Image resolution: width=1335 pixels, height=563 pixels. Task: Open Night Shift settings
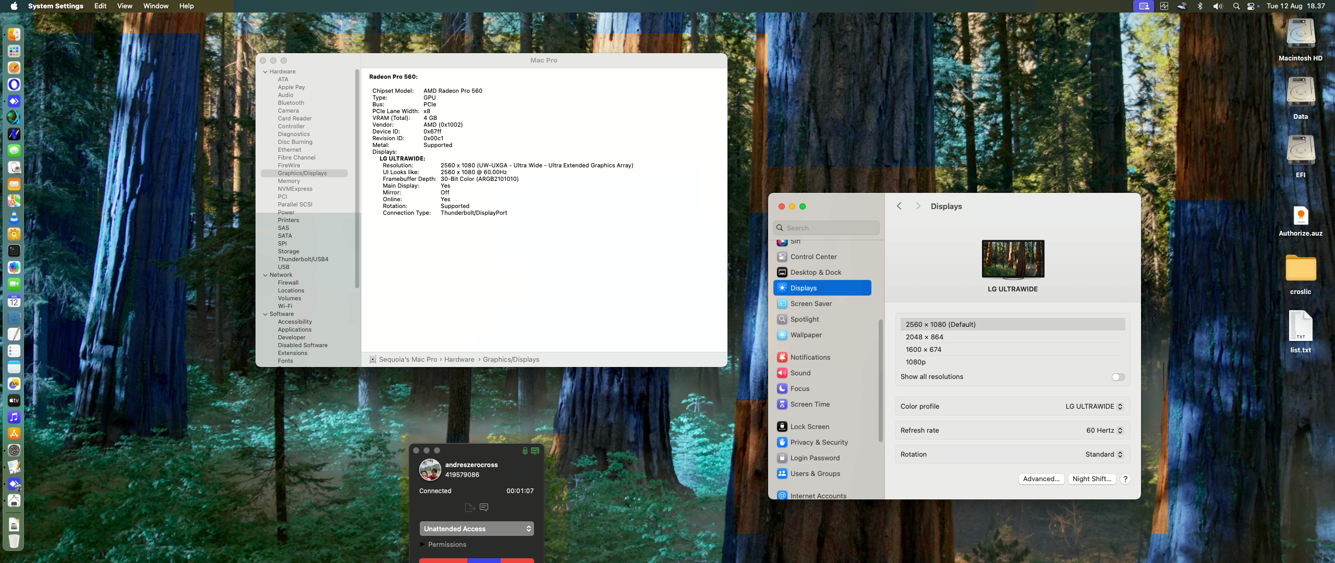[x=1091, y=479]
